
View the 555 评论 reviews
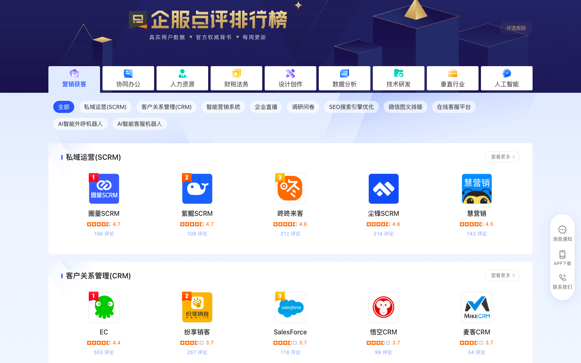(x=104, y=353)
